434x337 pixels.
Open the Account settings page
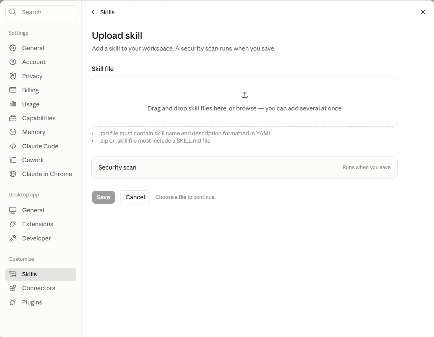click(x=41, y=62)
